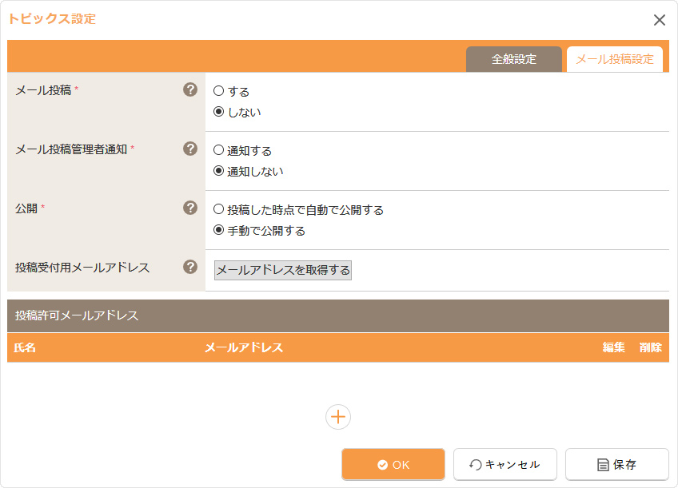Confirm settings with the OK button

(393, 464)
